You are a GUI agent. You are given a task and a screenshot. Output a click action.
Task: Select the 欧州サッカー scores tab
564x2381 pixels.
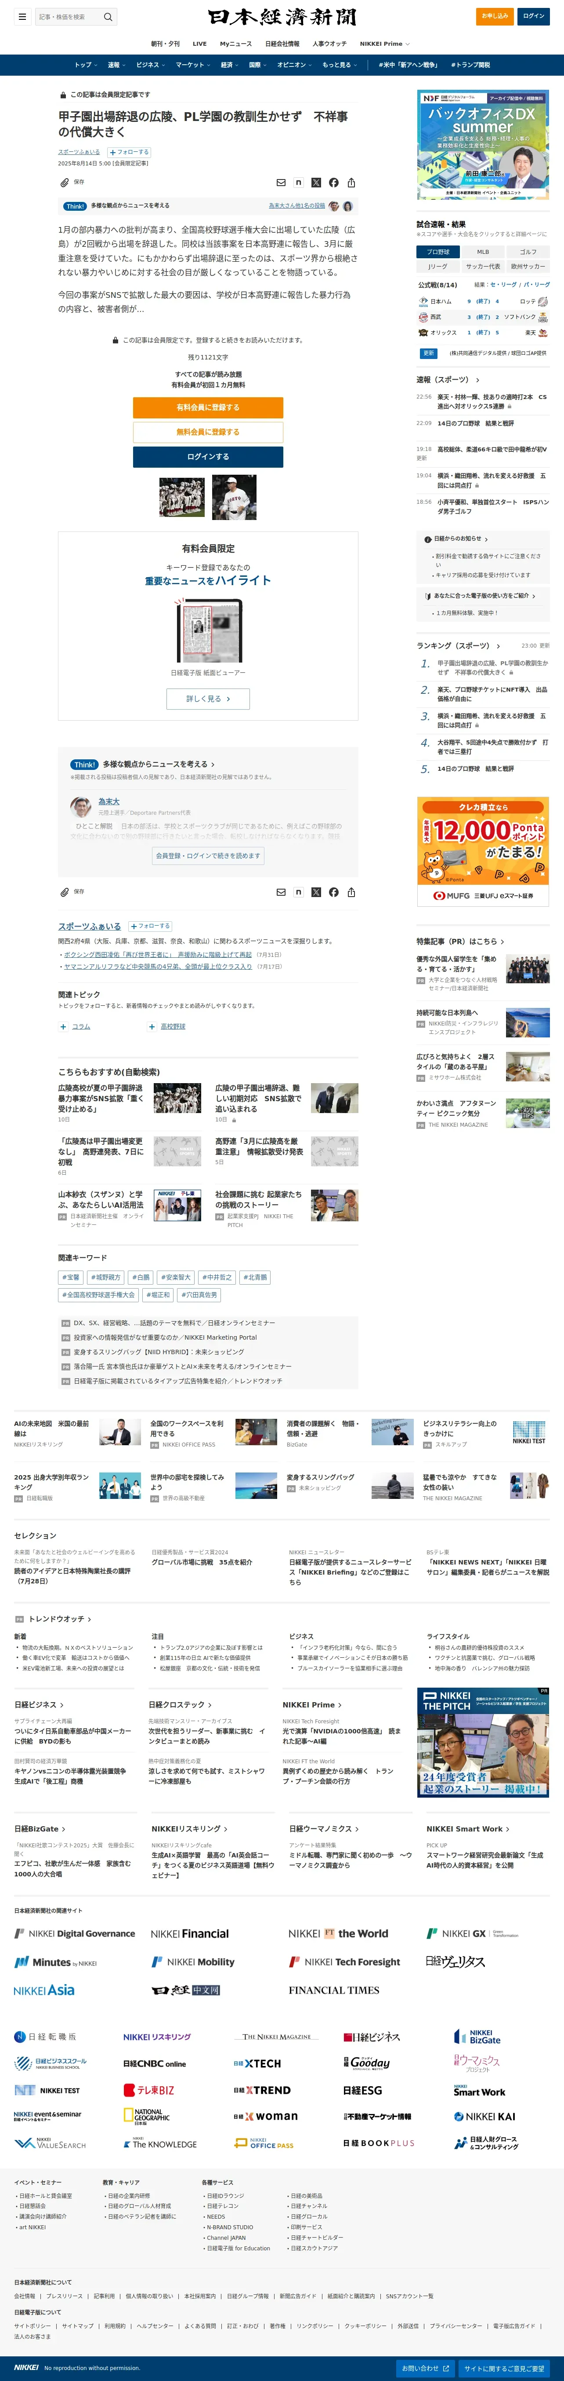pos(527,266)
